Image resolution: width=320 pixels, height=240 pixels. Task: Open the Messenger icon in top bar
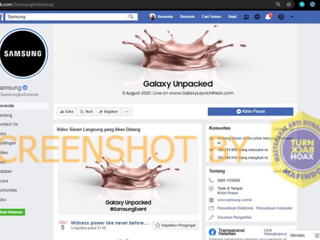pos(257,17)
